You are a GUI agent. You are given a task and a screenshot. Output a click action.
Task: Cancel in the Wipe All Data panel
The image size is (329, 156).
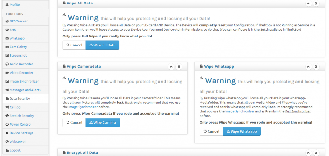click(74, 45)
